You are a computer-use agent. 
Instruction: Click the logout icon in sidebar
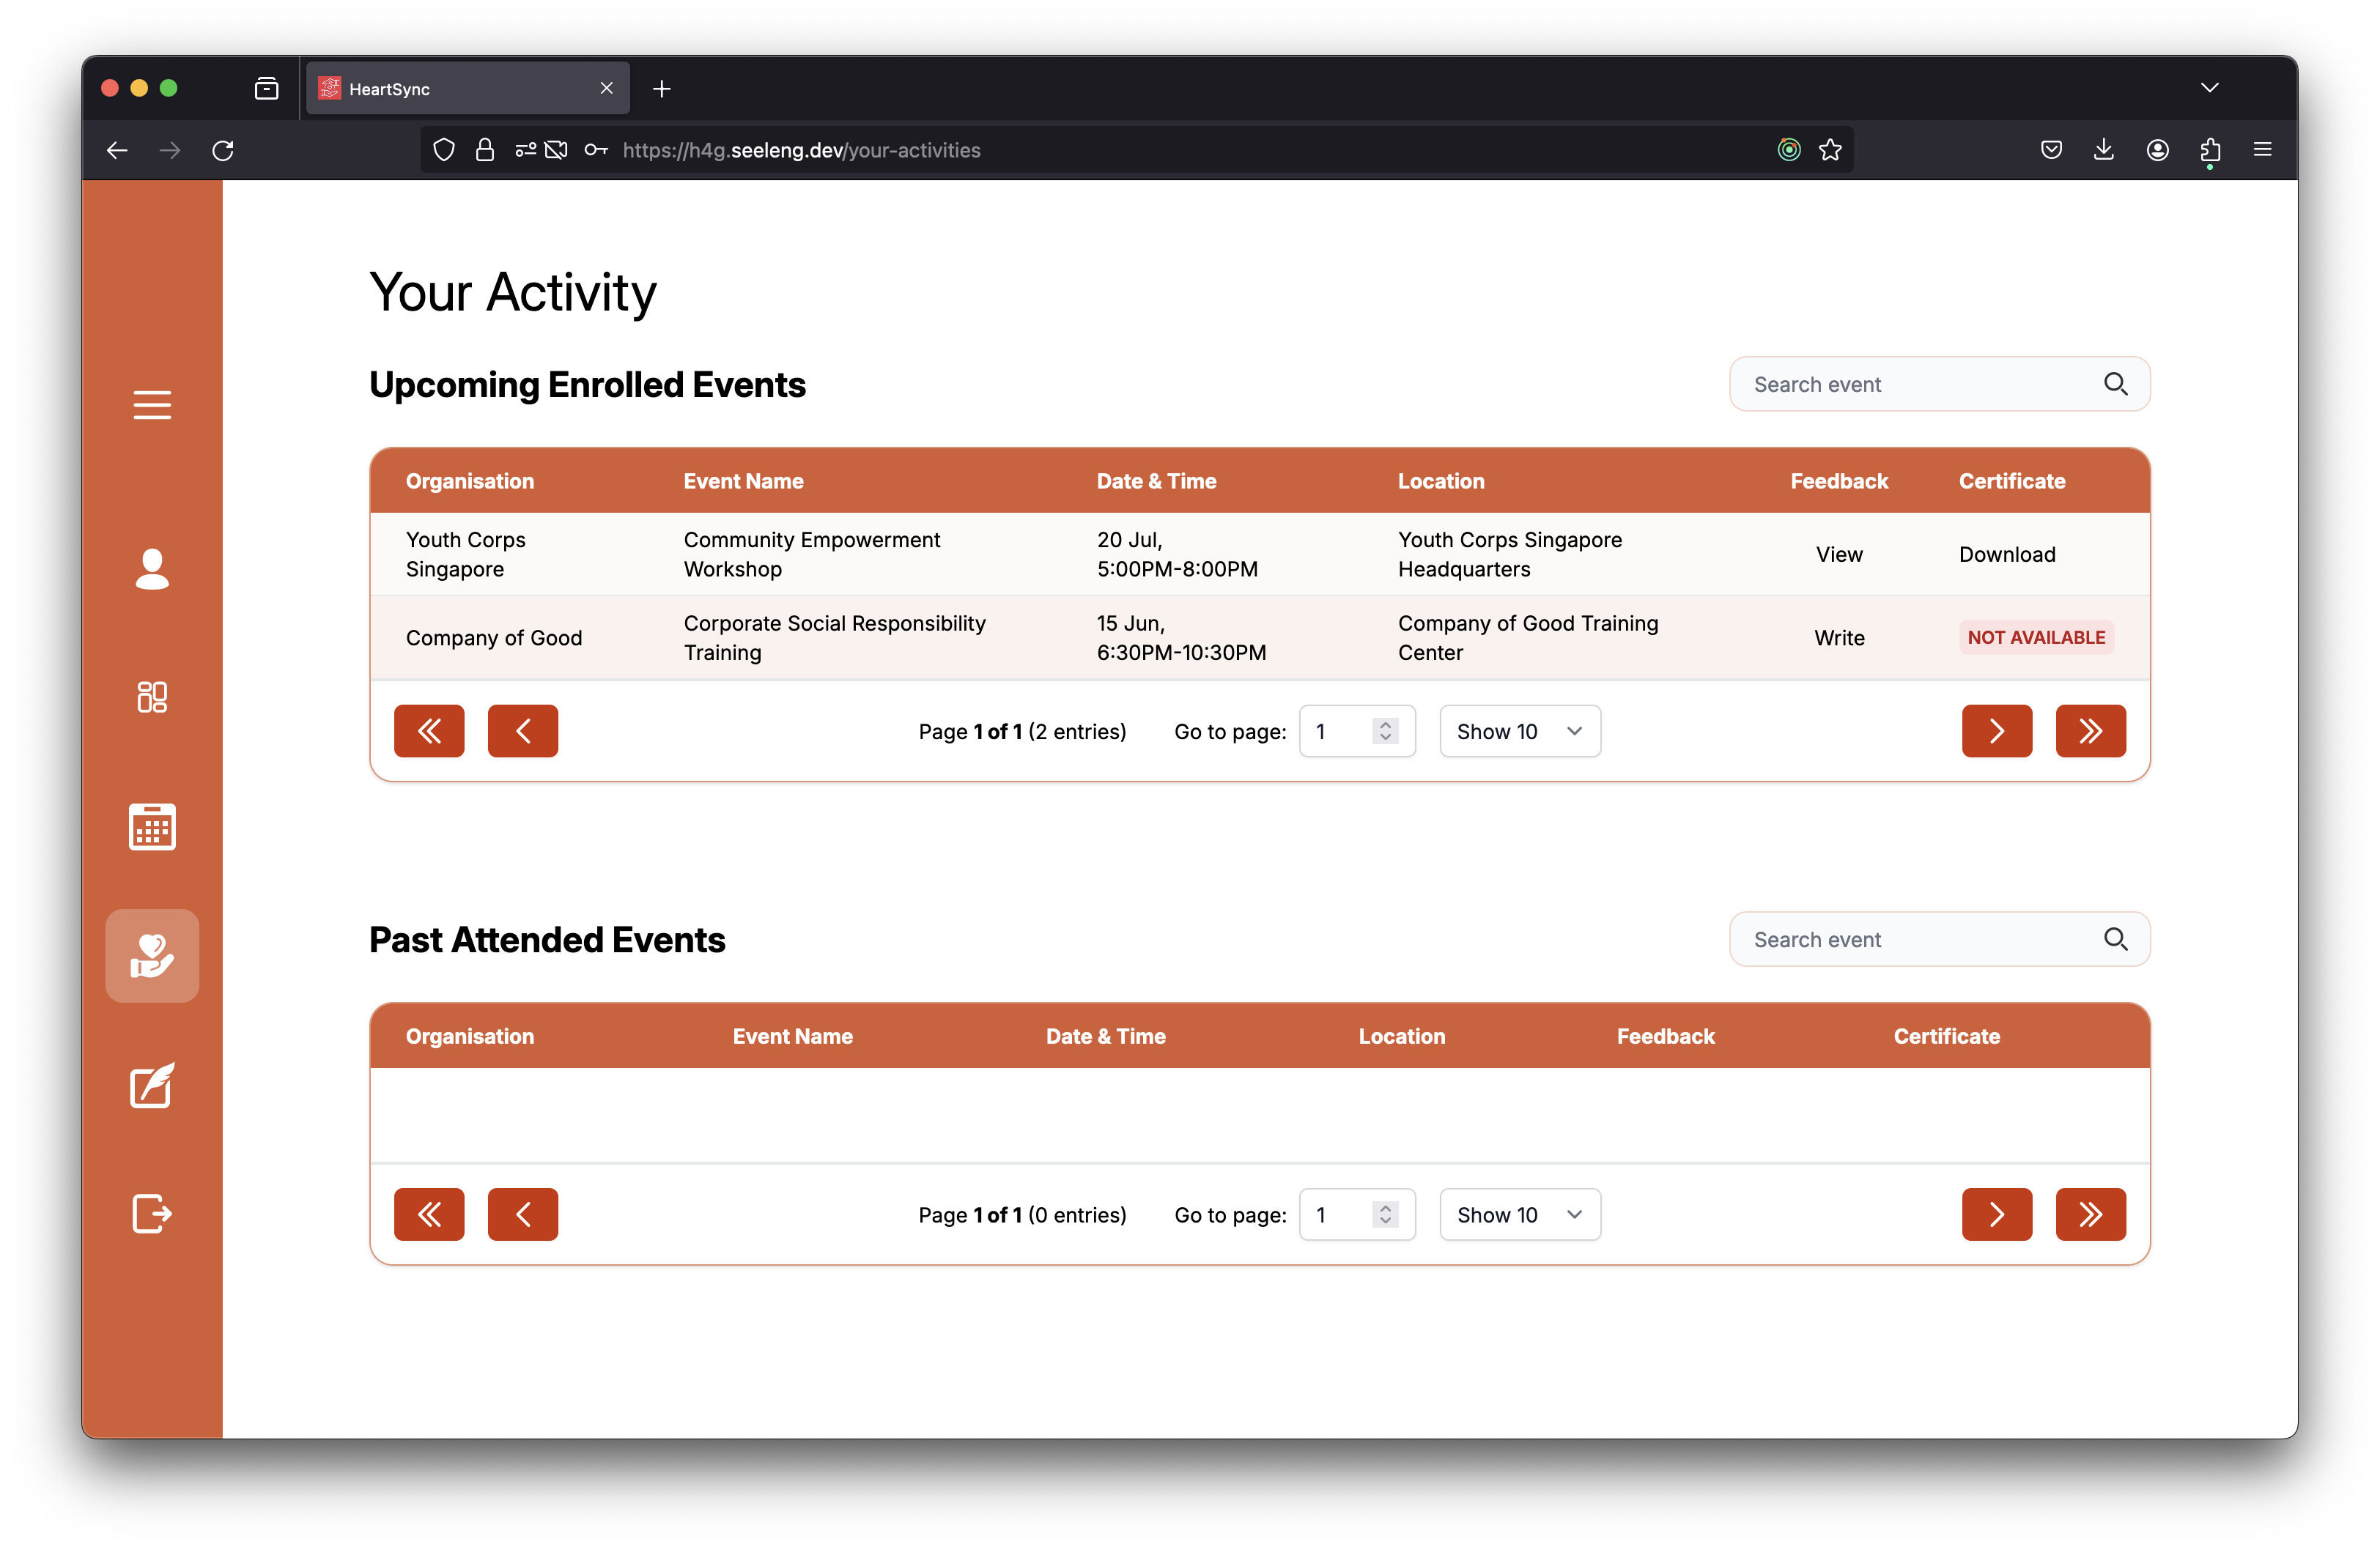tap(152, 1213)
